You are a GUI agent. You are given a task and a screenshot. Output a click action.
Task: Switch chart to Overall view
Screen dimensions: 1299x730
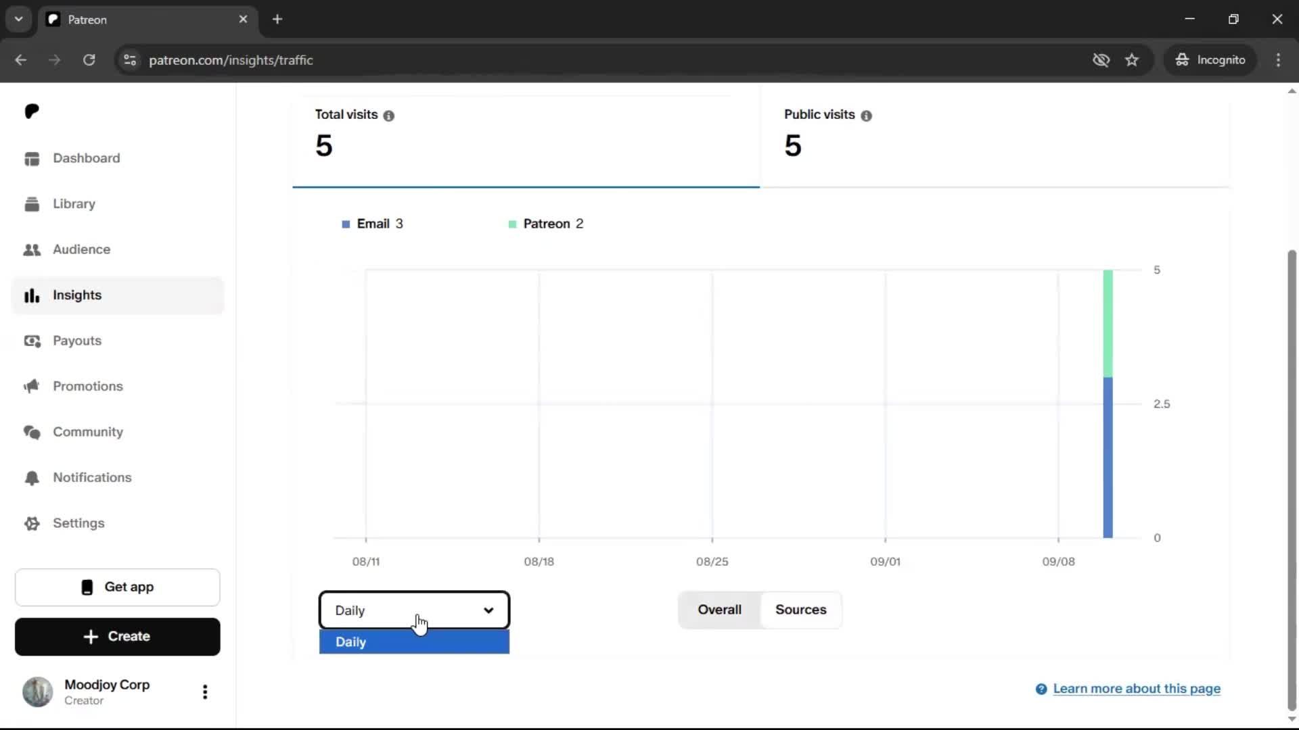(x=719, y=610)
